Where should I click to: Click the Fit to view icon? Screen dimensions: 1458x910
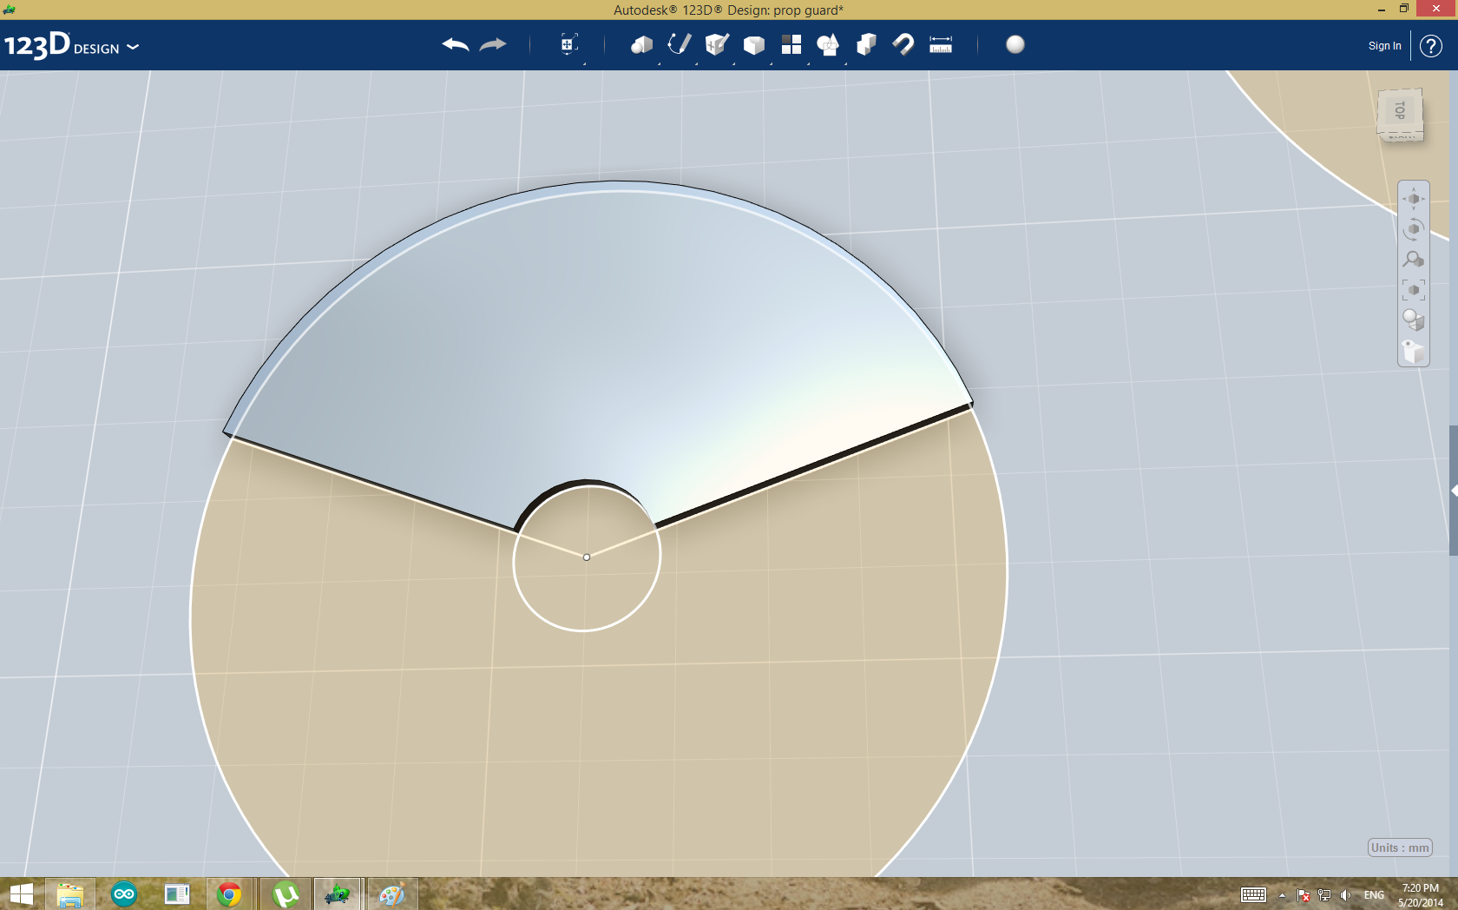point(1414,290)
